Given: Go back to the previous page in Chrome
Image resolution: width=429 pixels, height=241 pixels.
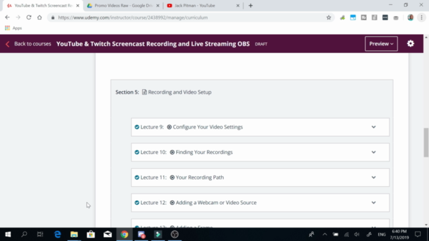Looking at the screenshot, I should [7, 17].
